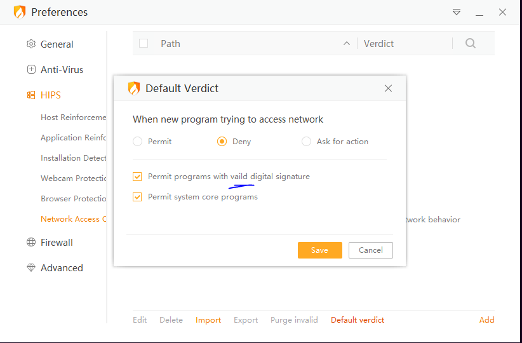Click the Firewall globe icon
Image resolution: width=522 pixels, height=343 pixels.
31,243
